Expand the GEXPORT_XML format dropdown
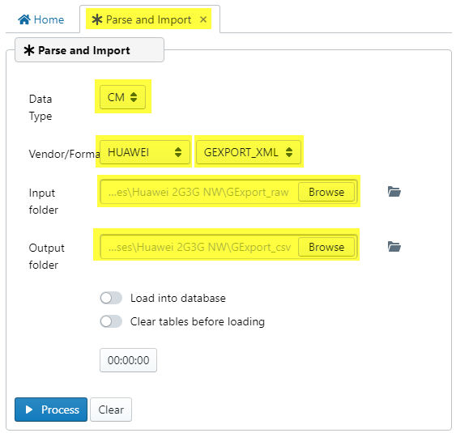Screen dimensions: 456x433 point(249,152)
